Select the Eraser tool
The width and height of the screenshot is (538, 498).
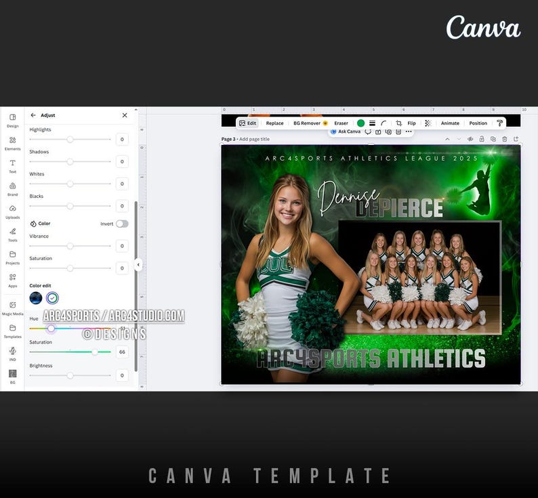coord(341,123)
